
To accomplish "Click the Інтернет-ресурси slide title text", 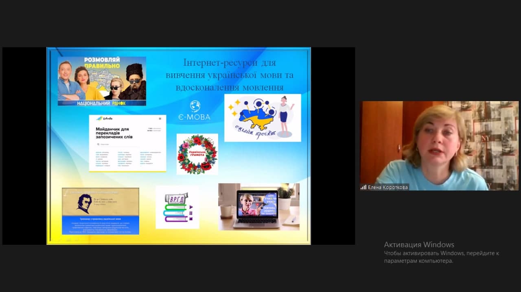I will tap(230, 75).
